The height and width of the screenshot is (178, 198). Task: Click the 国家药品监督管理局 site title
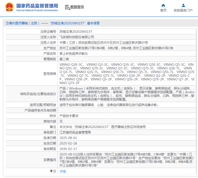click(37, 6)
